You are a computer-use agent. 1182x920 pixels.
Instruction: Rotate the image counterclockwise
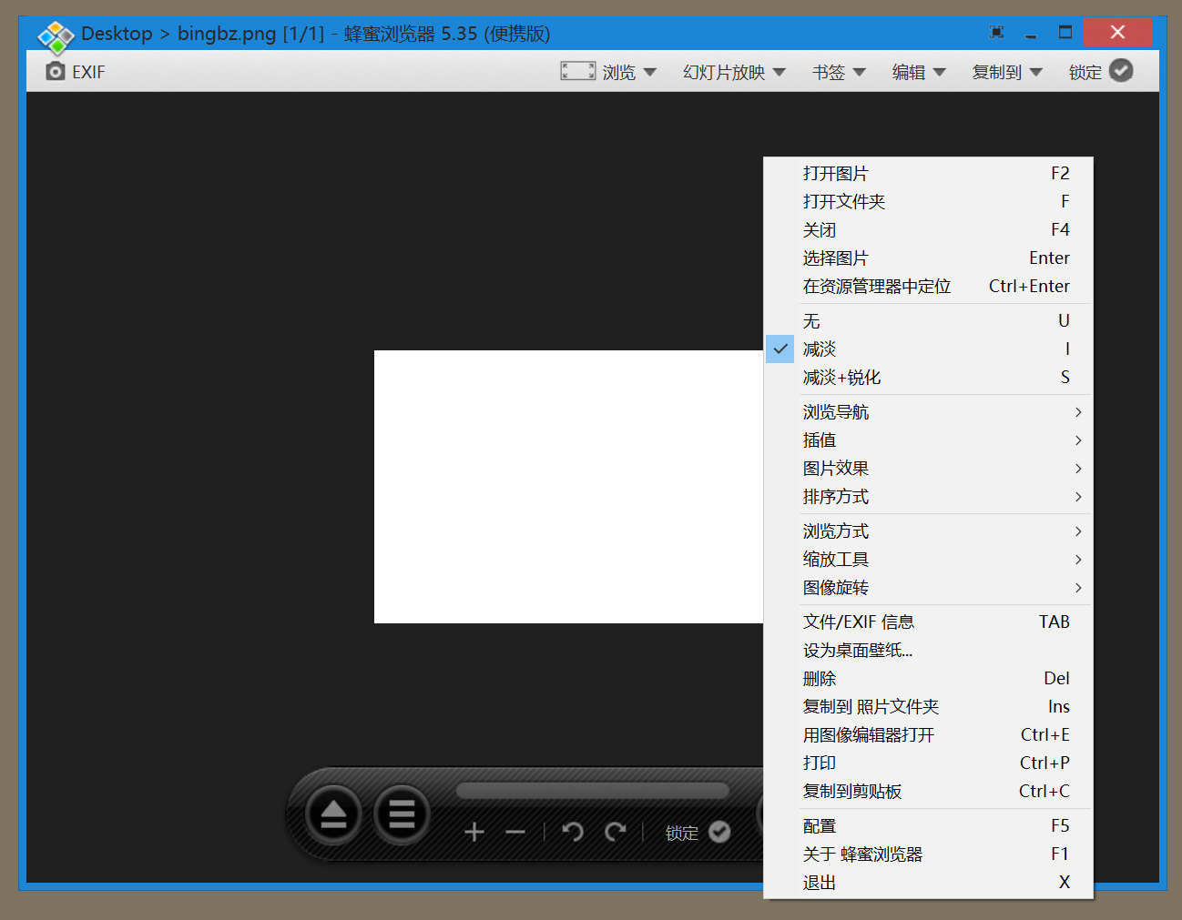point(572,831)
